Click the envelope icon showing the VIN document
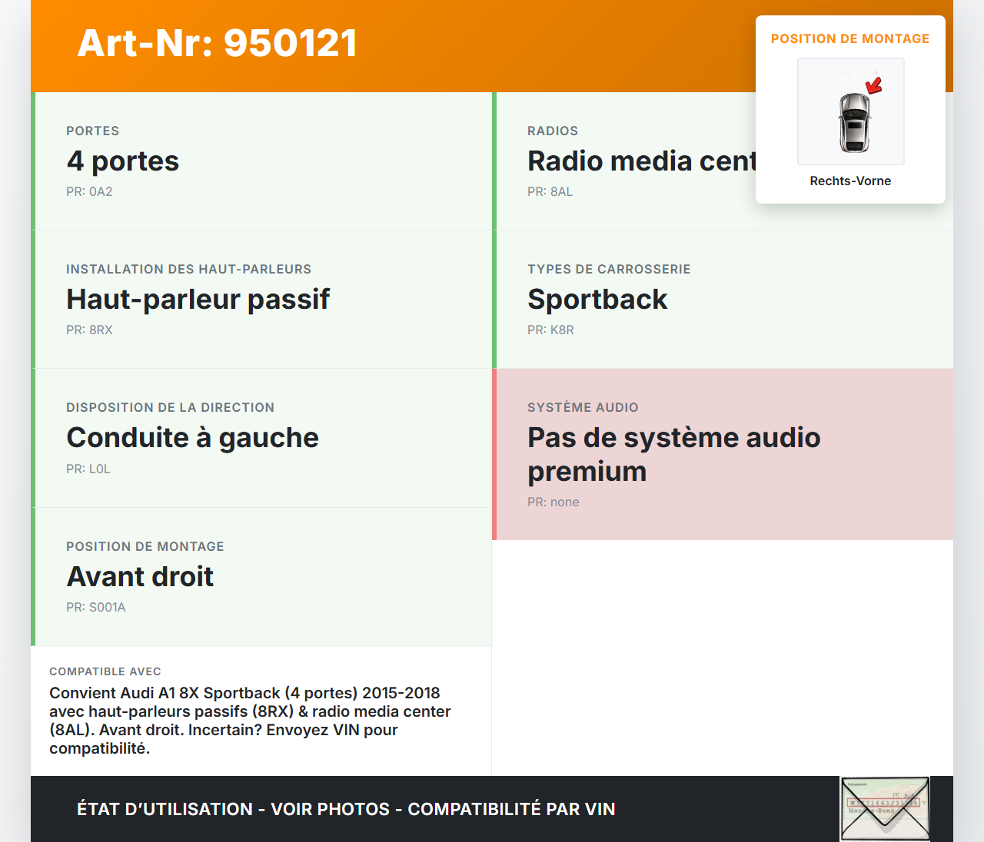This screenshot has width=984, height=842. (885, 808)
